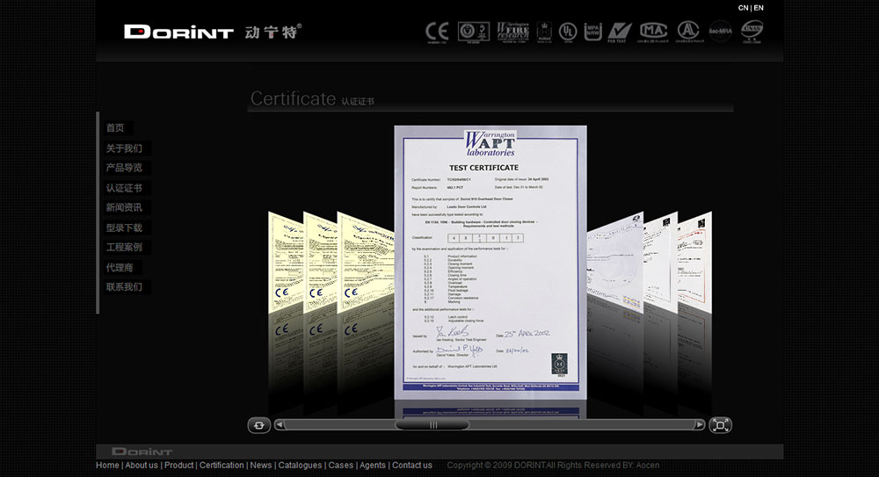879x477 pixels.
Task: Click the fullscreen view button
Action: [721, 425]
